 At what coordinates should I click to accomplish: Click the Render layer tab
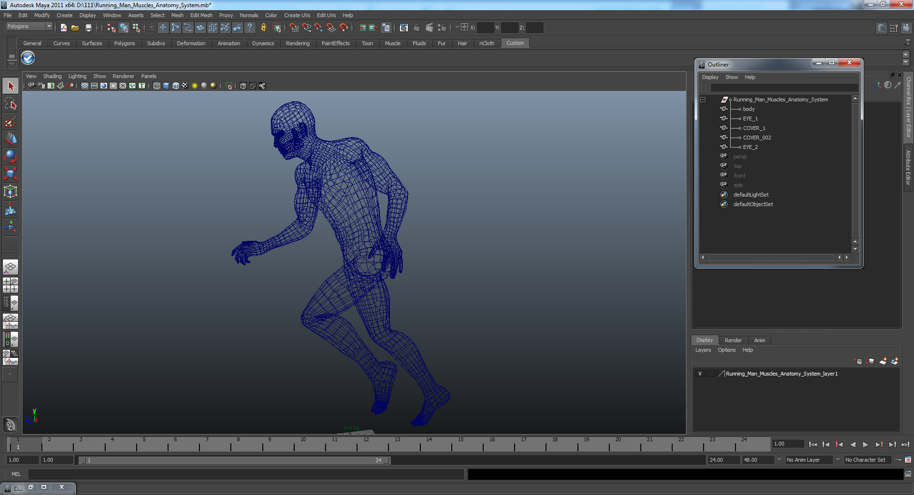pos(733,340)
